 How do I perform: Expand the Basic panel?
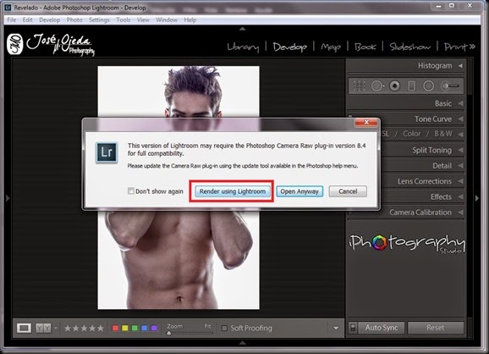pos(460,103)
